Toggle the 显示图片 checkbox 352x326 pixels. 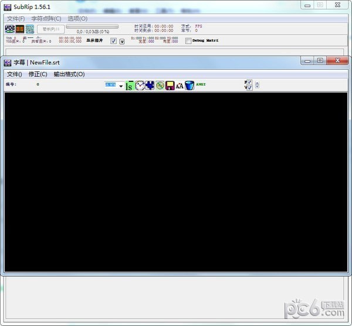(x=113, y=41)
